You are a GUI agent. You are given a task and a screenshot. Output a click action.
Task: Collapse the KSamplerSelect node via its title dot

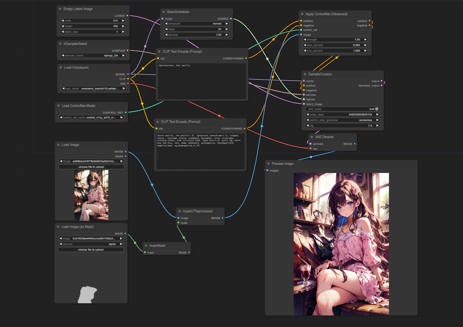(x=60, y=44)
